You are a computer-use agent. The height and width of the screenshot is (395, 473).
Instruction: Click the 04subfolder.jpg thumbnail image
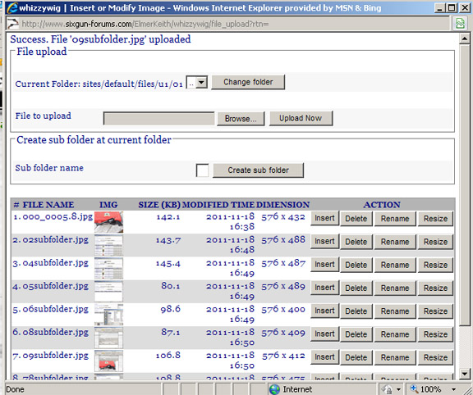point(108,269)
